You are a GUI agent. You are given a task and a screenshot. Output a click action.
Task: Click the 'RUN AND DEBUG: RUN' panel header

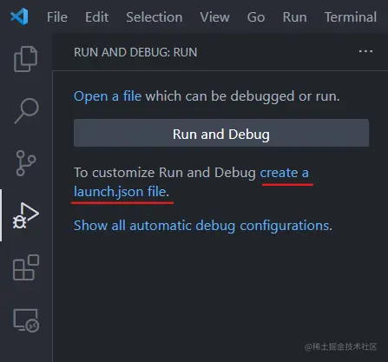(x=135, y=52)
